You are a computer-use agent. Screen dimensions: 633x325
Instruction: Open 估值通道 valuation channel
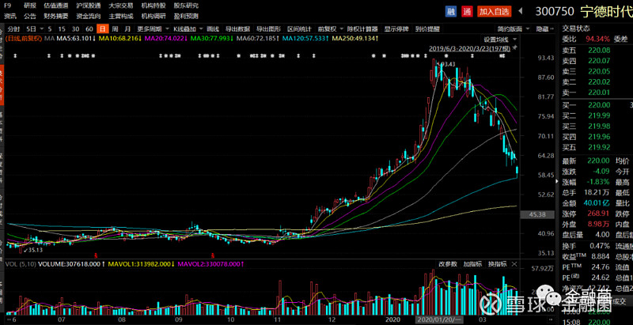click(x=55, y=6)
